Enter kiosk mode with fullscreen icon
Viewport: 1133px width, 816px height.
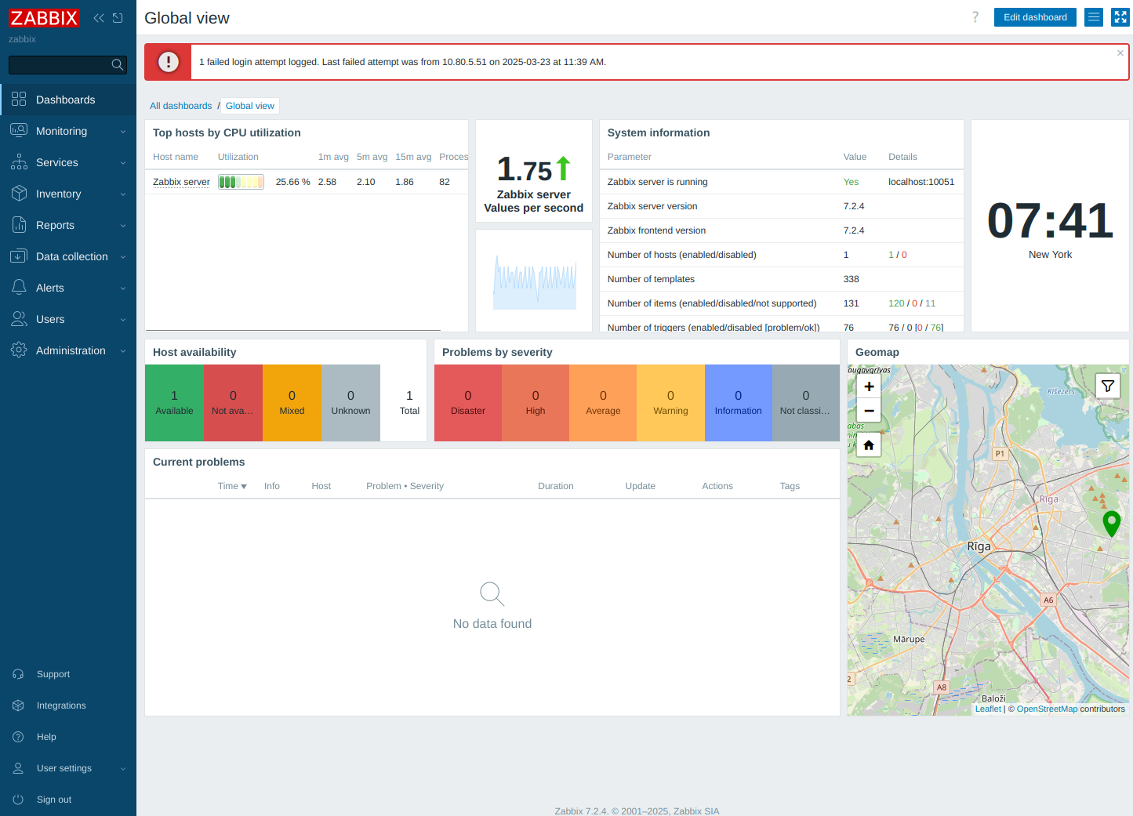pyautogui.click(x=1120, y=17)
